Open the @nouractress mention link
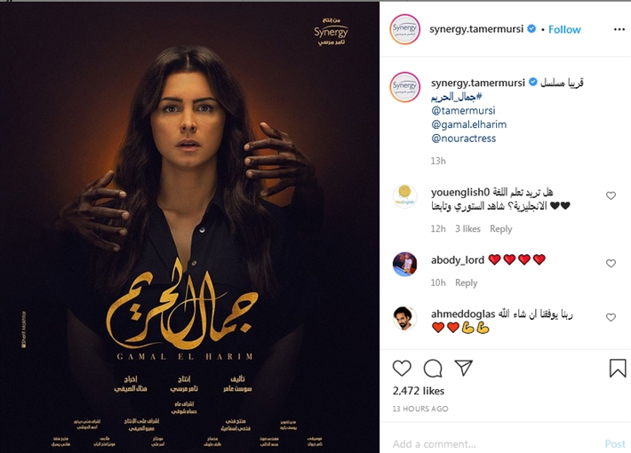 [464, 139]
